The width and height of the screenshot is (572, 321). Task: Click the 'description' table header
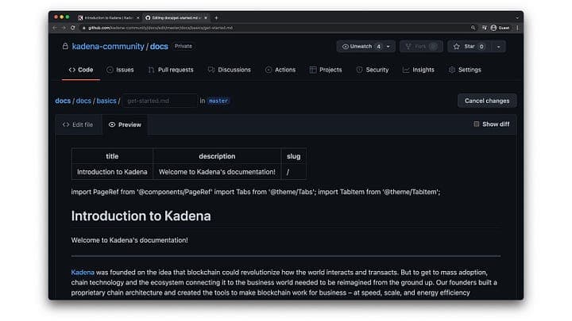(217, 156)
